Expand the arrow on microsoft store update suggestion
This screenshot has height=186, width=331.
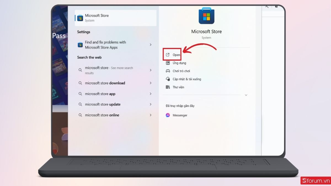pos(151,104)
